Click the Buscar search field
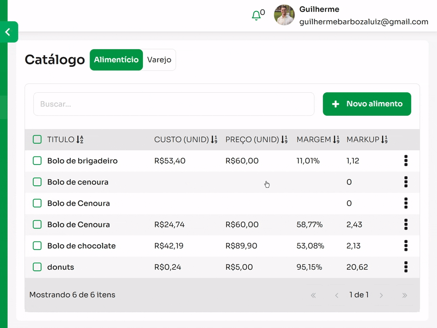437x328 pixels. [174, 104]
